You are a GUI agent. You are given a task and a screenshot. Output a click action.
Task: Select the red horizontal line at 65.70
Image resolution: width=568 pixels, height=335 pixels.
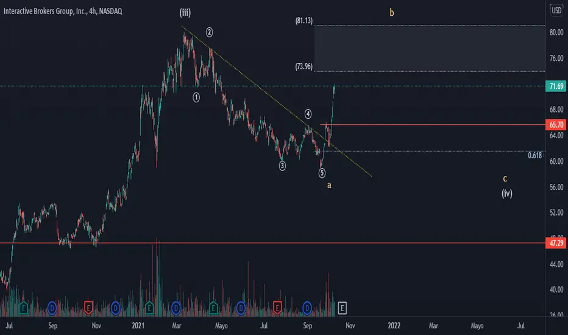pos(433,125)
